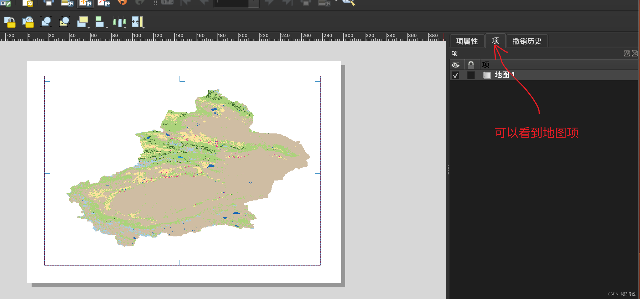Image resolution: width=640 pixels, height=299 pixels.
Task: Float the 项 panel with undock button
Action: [627, 53]
